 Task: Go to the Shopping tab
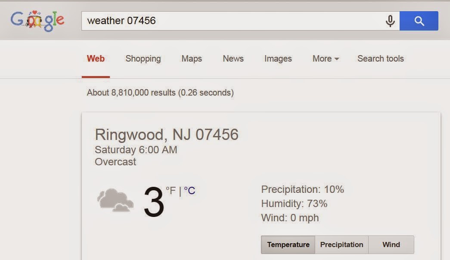point(143,59)
